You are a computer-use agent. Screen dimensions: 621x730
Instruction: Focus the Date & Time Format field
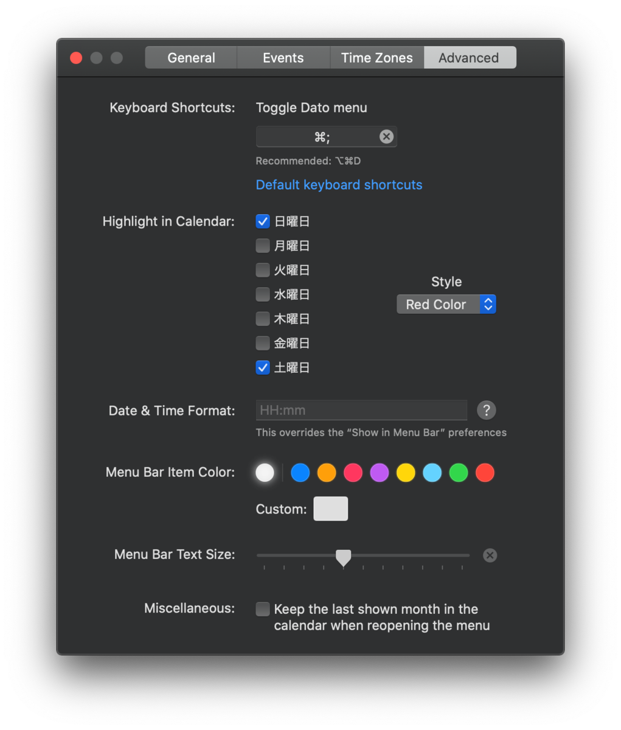click(361, 410)
